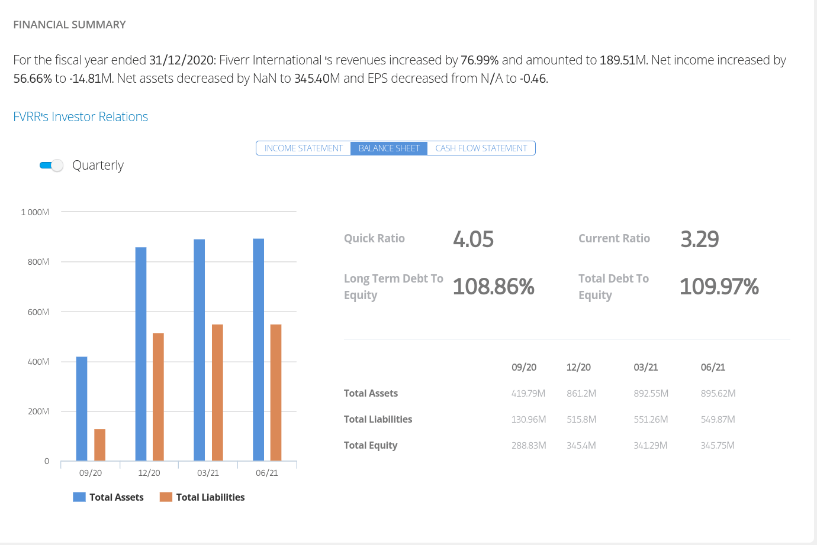
Task: Select the Total Equity row label
Action: point(371,445)
